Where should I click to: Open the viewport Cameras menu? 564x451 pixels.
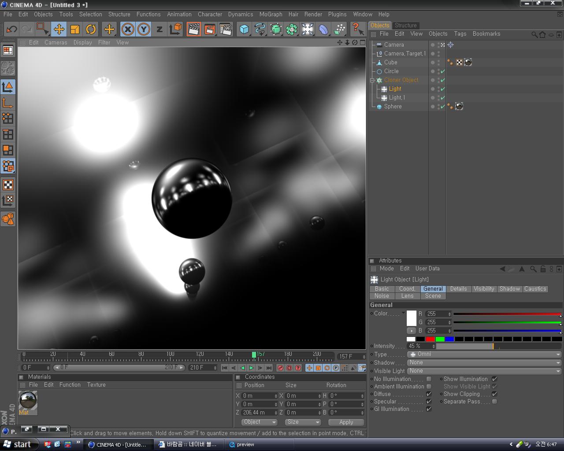(x=56, y=42)
